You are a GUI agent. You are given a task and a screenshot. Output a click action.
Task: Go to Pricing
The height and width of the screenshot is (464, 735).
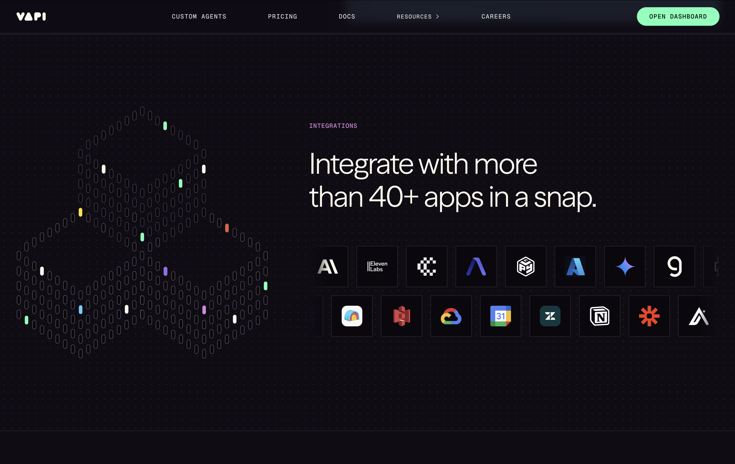pos(282,16)
